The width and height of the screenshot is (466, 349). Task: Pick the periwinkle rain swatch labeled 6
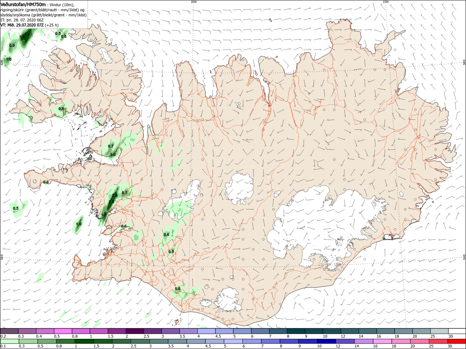(252, 341)
